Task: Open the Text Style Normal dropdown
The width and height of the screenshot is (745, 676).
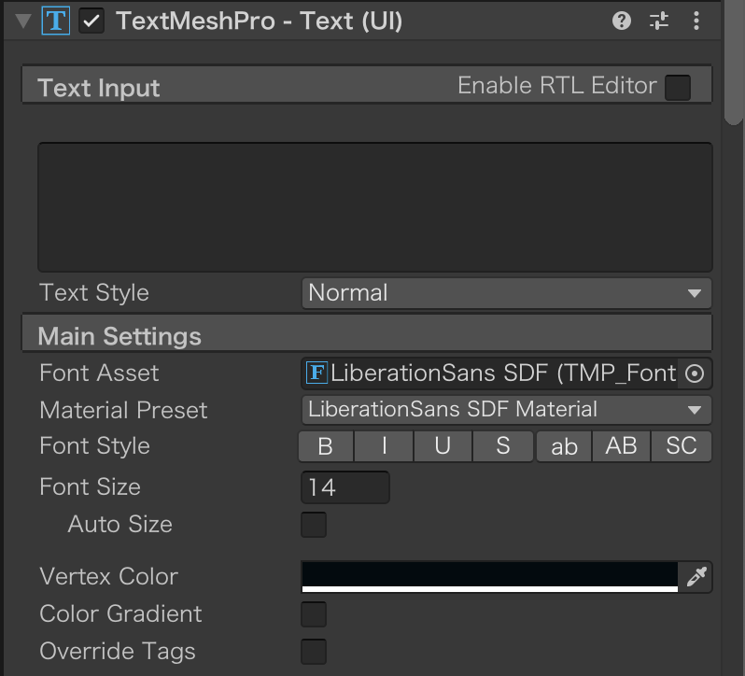Action: click(x=507, y=293)
